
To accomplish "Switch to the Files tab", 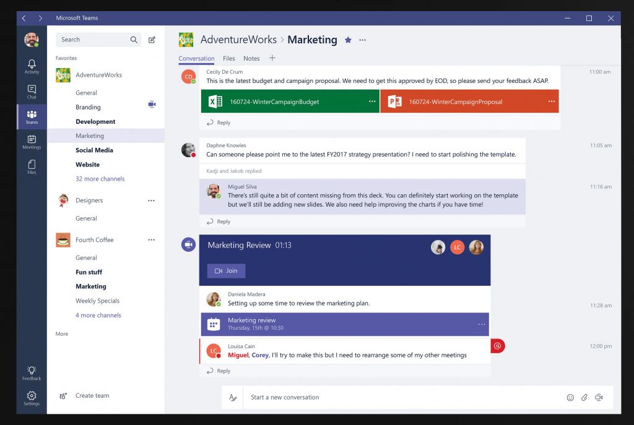I will tap(228, 59).
